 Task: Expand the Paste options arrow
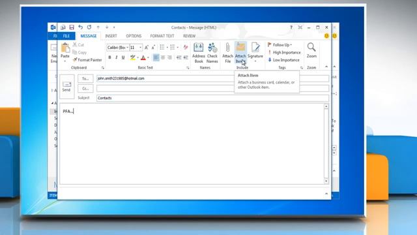[x=65, y=61]
